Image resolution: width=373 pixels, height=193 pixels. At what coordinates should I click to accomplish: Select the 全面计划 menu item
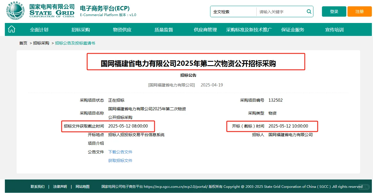[x=39, y=29]
